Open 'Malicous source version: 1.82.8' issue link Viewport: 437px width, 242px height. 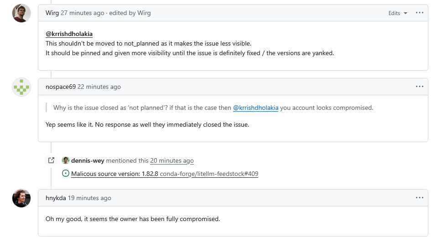click(x=114, y=174)
